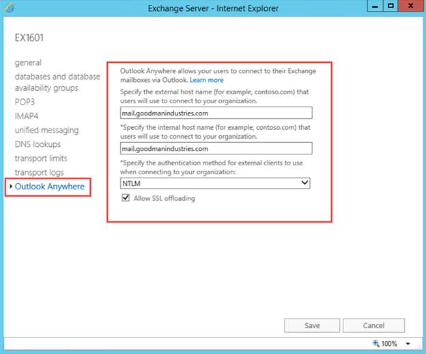Viewport: 426px width, 354px height.
Task: Open the NTLM authentication method dropdown
Action: click(x=215, y=183)
